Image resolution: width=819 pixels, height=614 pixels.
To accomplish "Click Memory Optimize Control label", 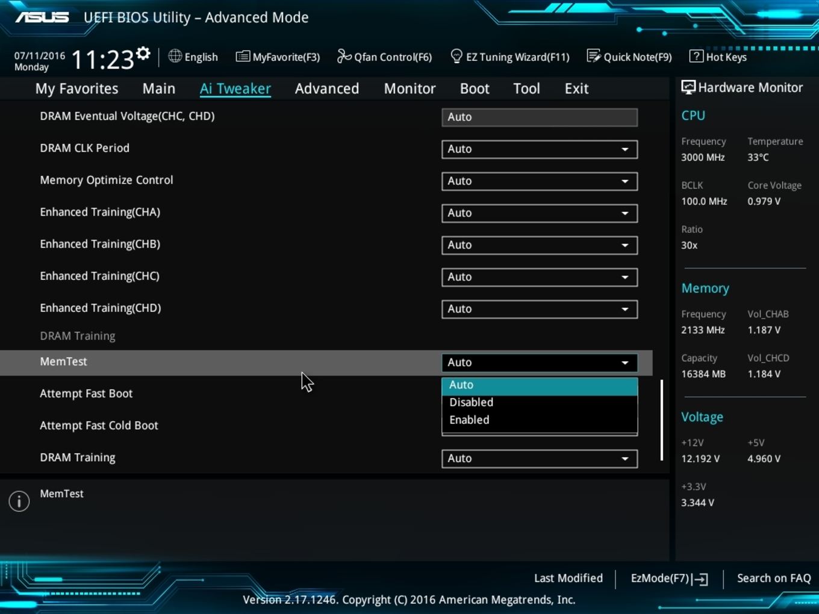I will pos(107,180).
